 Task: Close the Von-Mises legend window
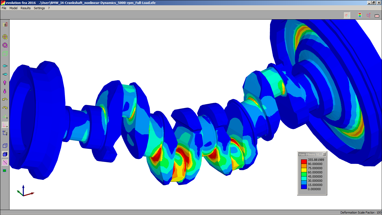click(324, 154)
